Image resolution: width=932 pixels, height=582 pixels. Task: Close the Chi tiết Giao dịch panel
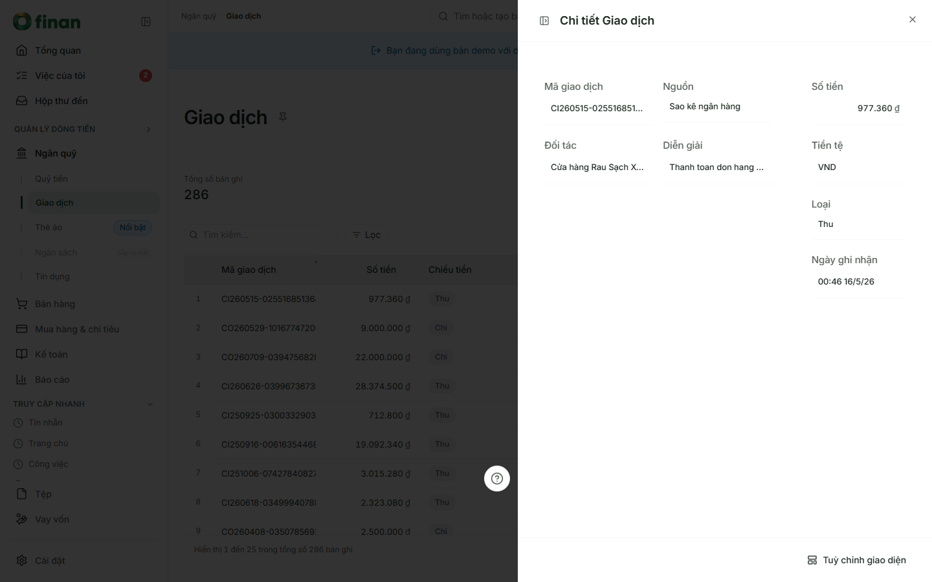(913, 19)
